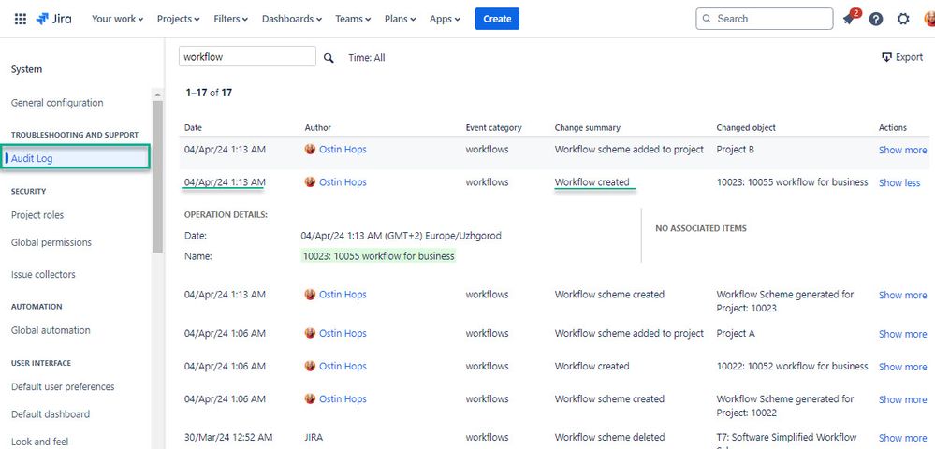Open the Teams dropdown menu

[x=353, y=19]
